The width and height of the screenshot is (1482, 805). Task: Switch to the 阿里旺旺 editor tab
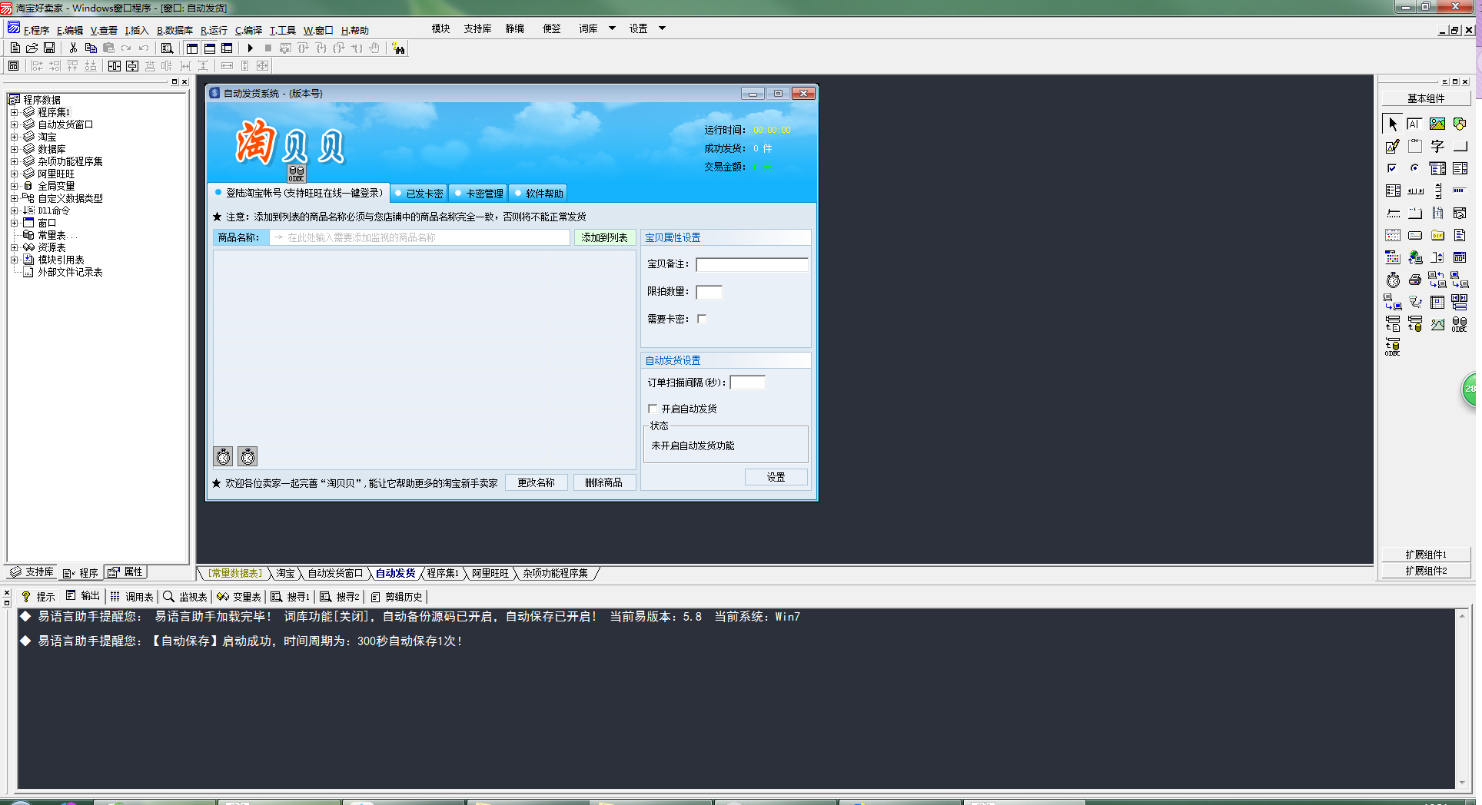490,573
